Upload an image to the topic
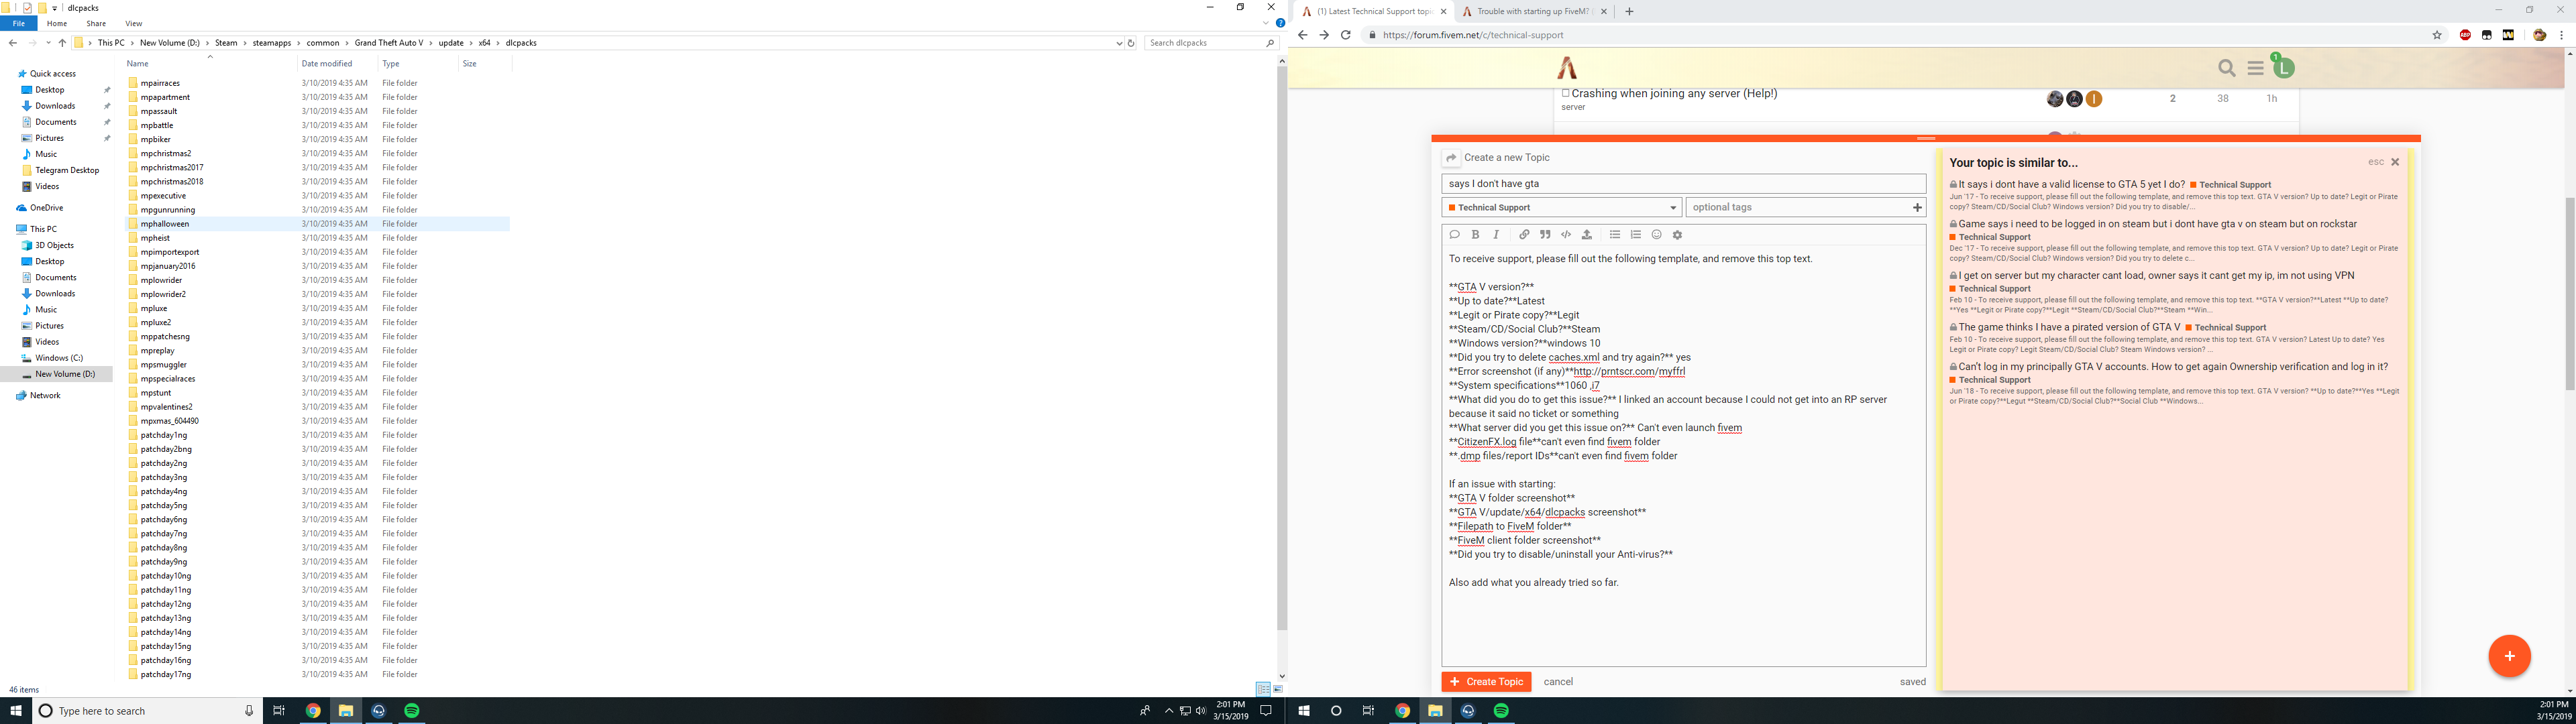Viewport: 2576px width, 724px height. tap(1587, 234)
